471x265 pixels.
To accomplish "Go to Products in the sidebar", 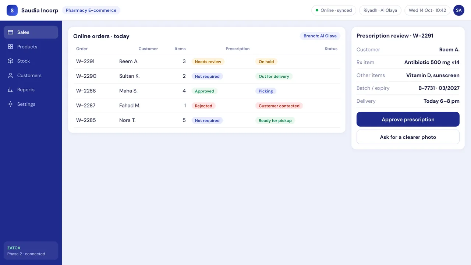I will (31, 47).
